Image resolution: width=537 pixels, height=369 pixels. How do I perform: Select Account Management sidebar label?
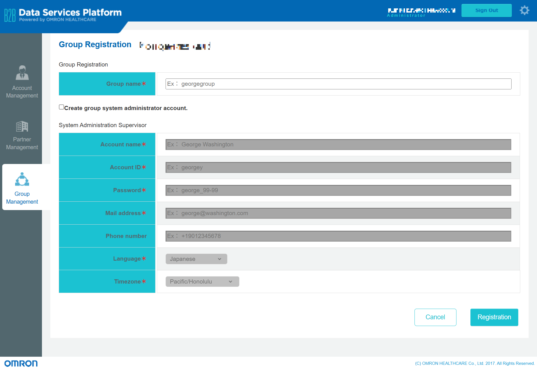click(x=22, y=92)
